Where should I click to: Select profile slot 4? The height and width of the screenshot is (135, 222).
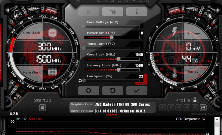(187, 108)
